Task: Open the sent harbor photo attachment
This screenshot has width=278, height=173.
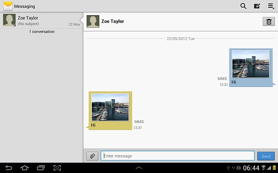Action: pyautogui.click(x=250, y=64)
